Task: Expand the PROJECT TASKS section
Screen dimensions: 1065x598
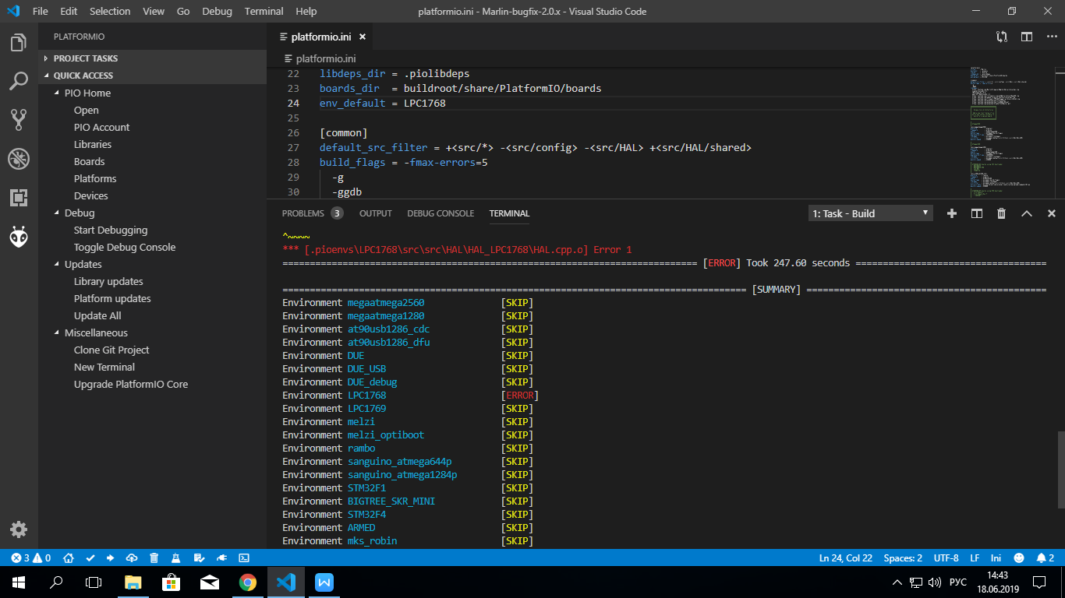Action: pos(86,58)
